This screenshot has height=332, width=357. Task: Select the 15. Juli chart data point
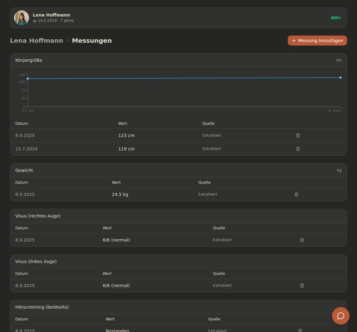tap(28, 79)
